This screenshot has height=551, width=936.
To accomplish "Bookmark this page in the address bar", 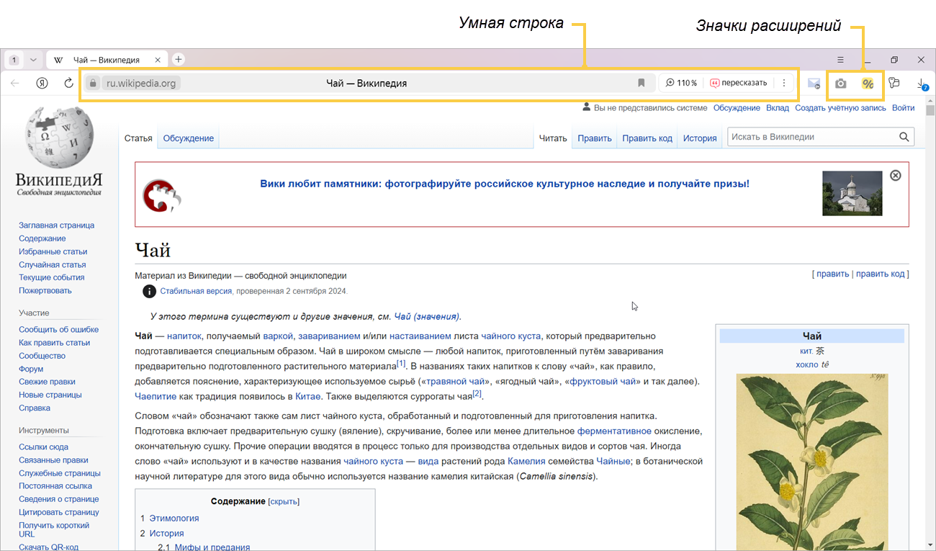I will click(641, 84).
